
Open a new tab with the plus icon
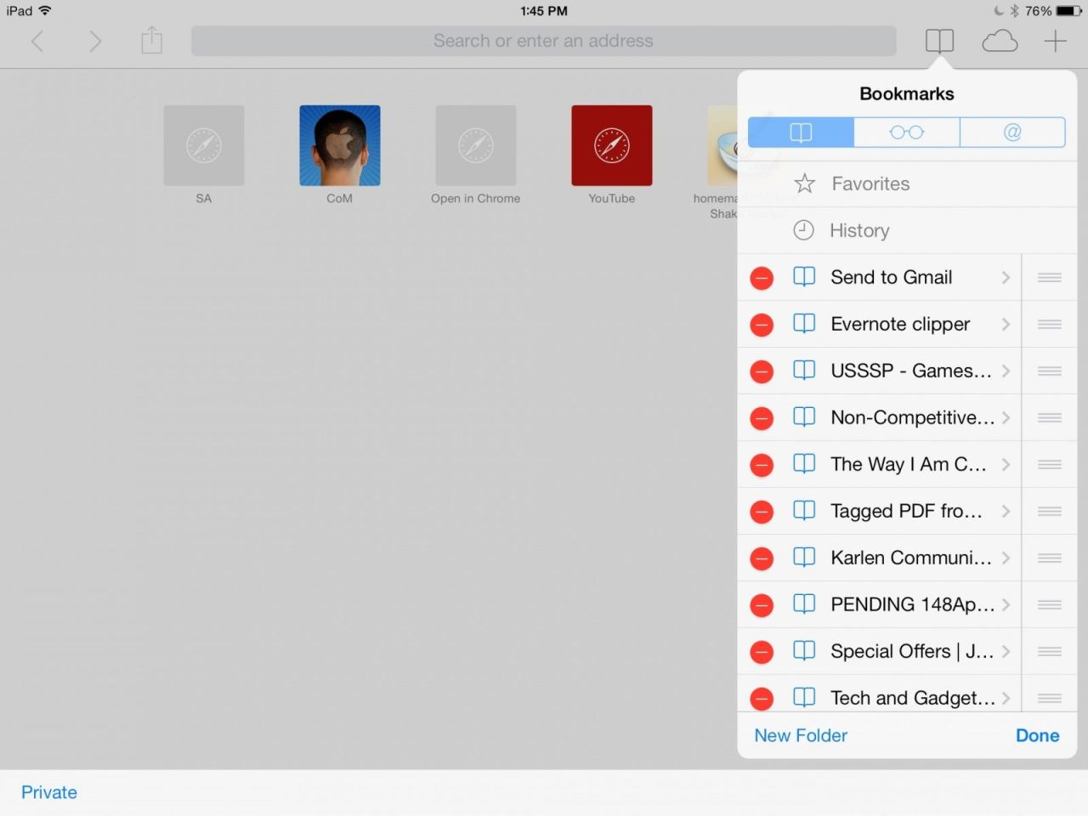1054,40
